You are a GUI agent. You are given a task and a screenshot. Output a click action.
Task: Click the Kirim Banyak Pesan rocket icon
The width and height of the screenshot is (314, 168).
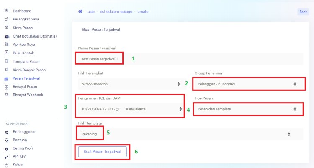[6, 70]
